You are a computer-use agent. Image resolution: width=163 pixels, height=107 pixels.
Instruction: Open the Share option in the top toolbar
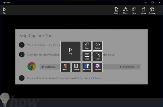tap(125, 10)
